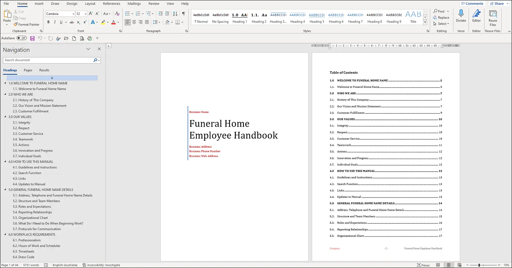512x268 pixels.
Task: Open the Layout ribbon tab
Action: point(90,4)
